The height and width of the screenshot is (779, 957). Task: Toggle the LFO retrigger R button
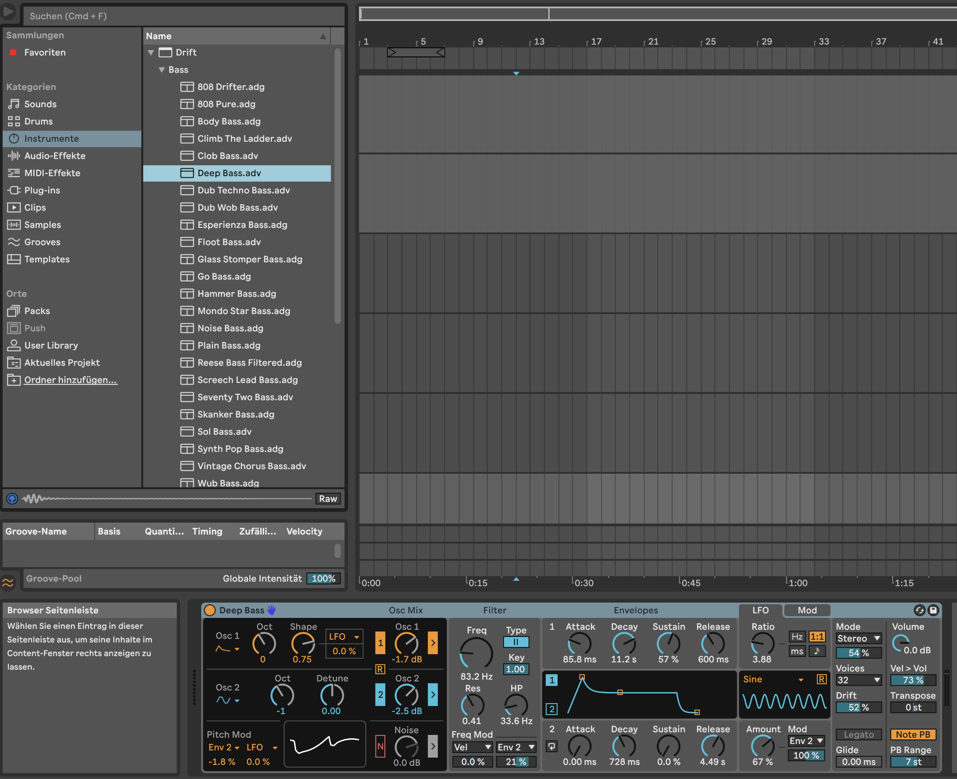coord(821,679)
